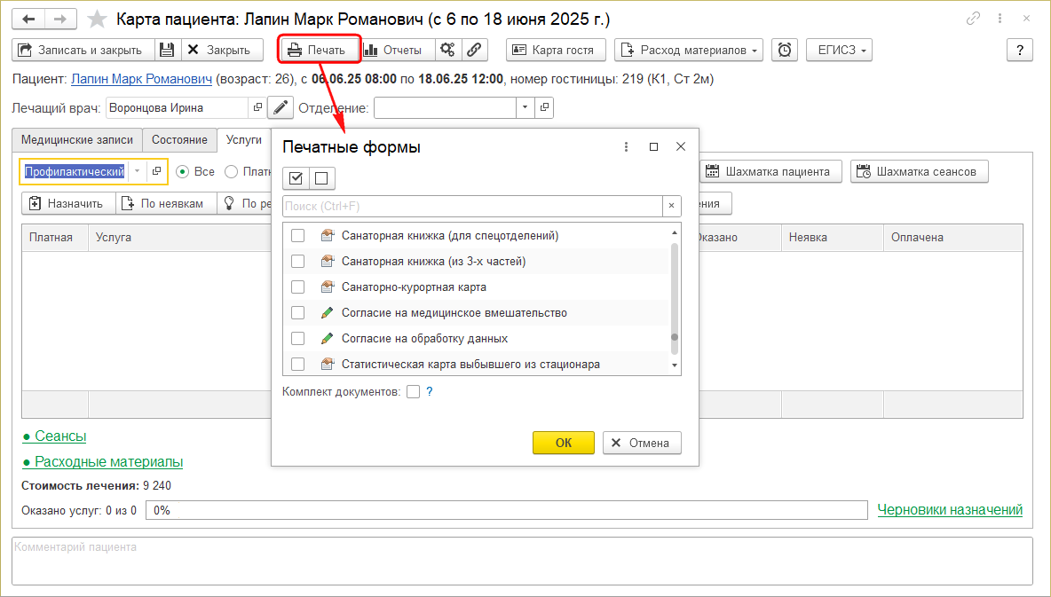
Task: Click the chain link attachment icon in toolbar
Action: tap(474, 50)
